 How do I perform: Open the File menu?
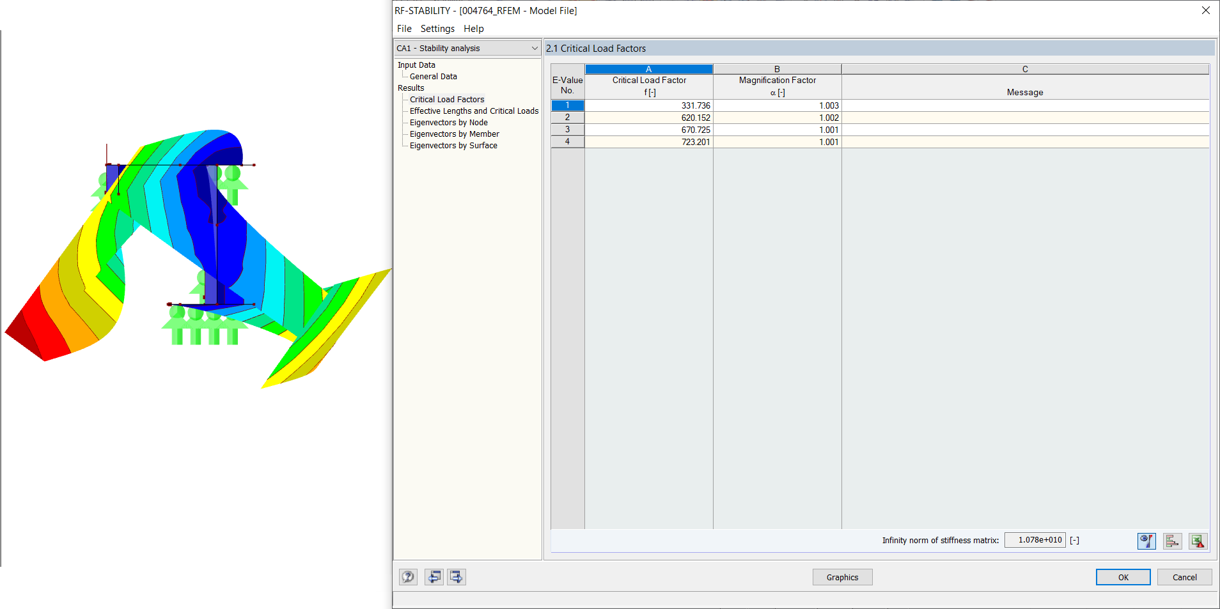(x=404, y=28)
